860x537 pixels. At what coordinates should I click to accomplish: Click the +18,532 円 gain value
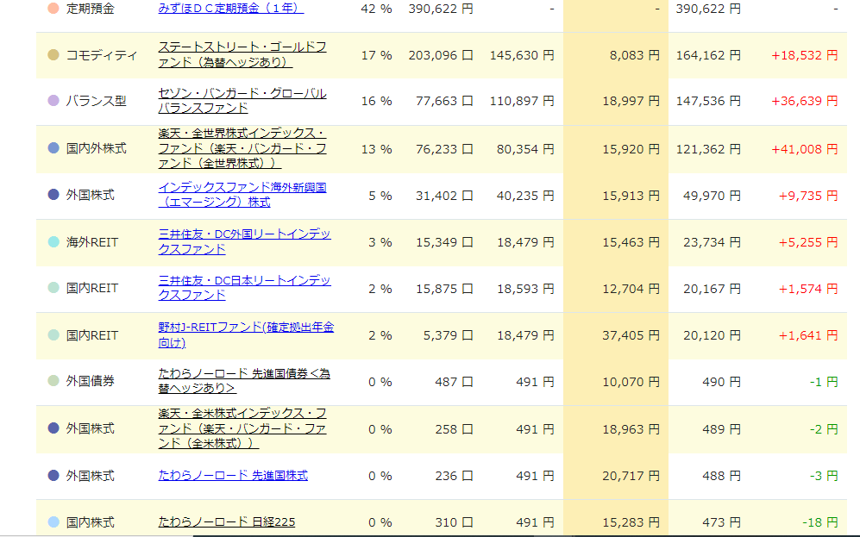pyautogui.click(x=805, y=55)
